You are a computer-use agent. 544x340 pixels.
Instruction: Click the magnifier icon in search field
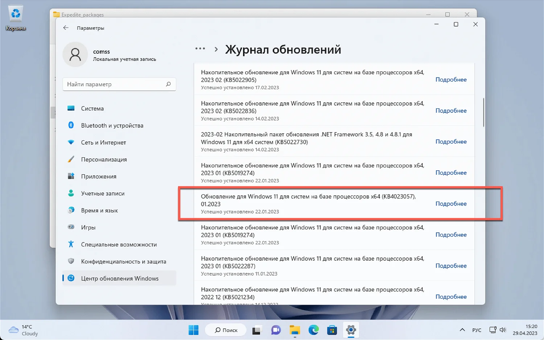pos(168,84)
